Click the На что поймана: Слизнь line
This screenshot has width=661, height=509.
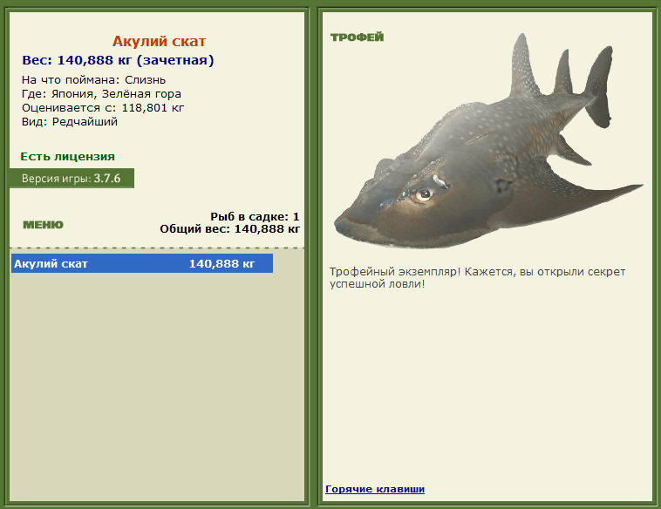tap(93, 79)
